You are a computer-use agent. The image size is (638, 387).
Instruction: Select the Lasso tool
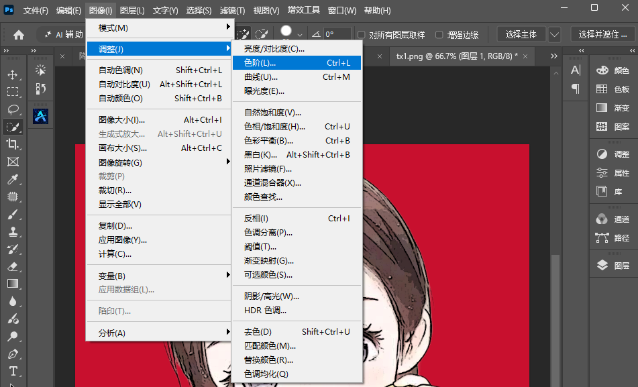pyautogui.click(x=13, y=109)
